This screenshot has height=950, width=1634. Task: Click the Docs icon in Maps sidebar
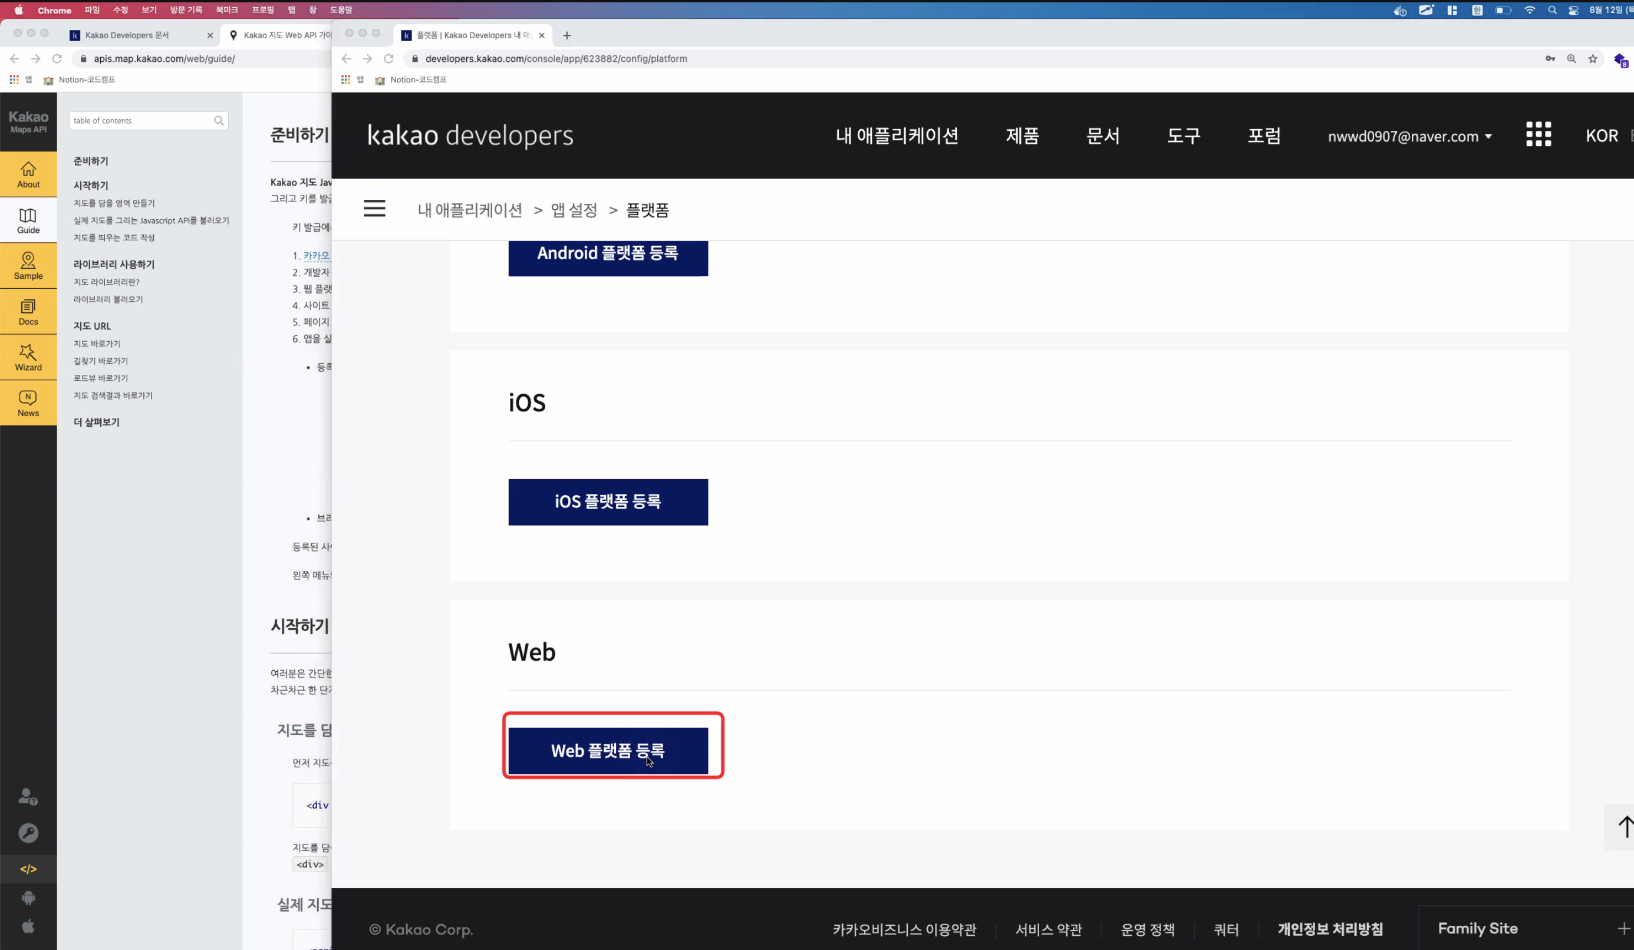(x=28, y=312)
